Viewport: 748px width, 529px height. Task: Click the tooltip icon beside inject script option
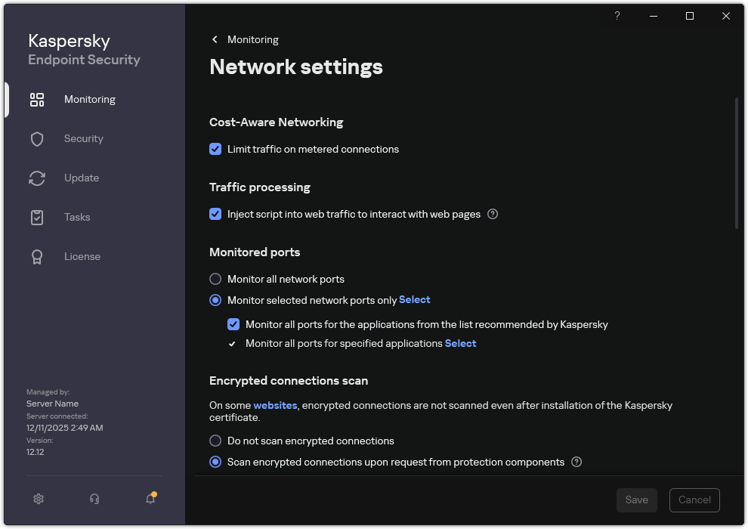pos(492,214)
